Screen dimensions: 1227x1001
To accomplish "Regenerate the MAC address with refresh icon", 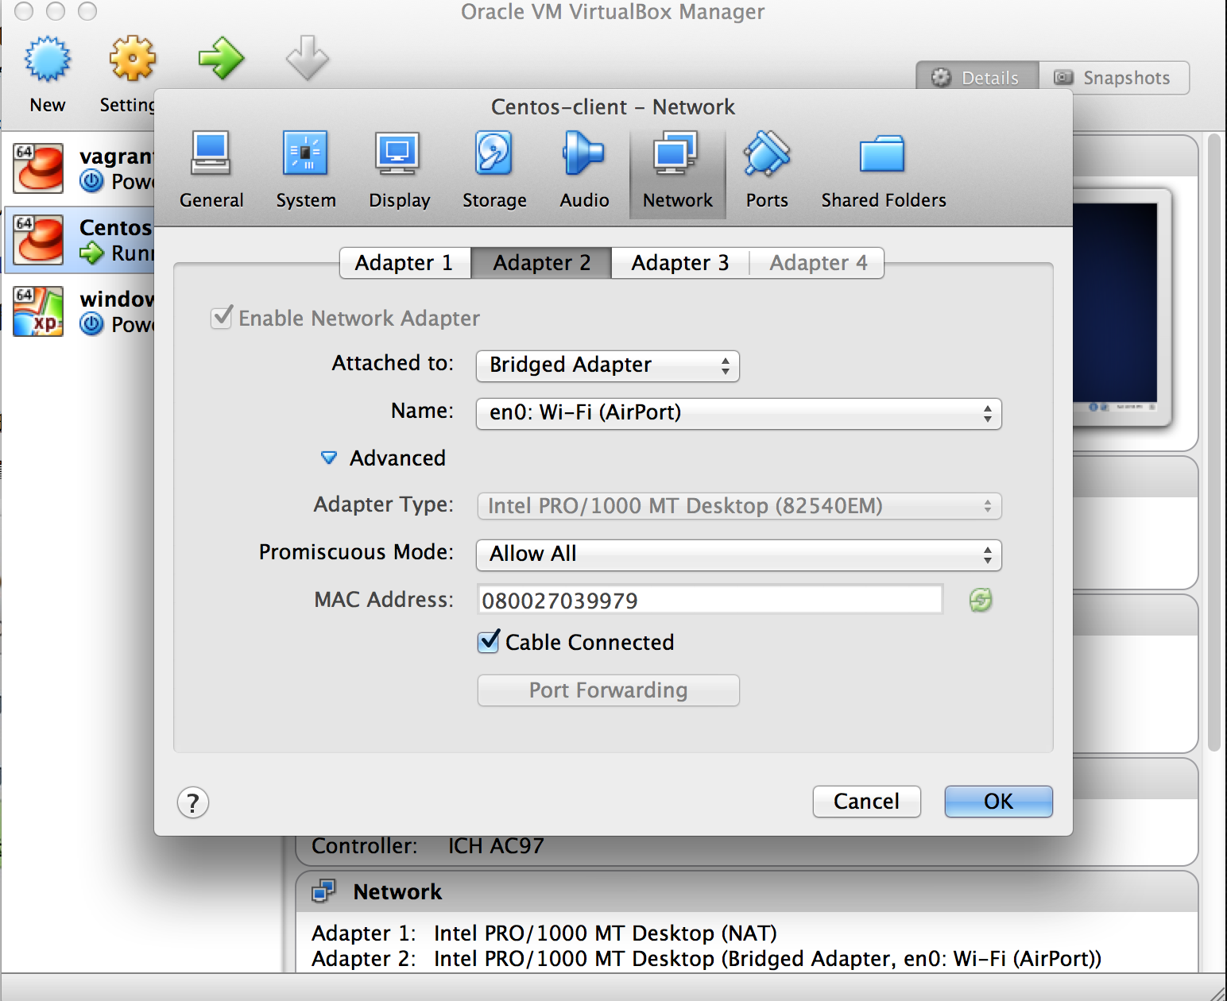I will point(981,600).
